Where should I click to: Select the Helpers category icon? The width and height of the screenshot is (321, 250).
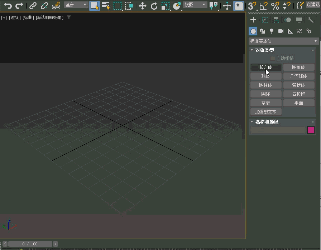pyautogui.click(x=290, y=31)
